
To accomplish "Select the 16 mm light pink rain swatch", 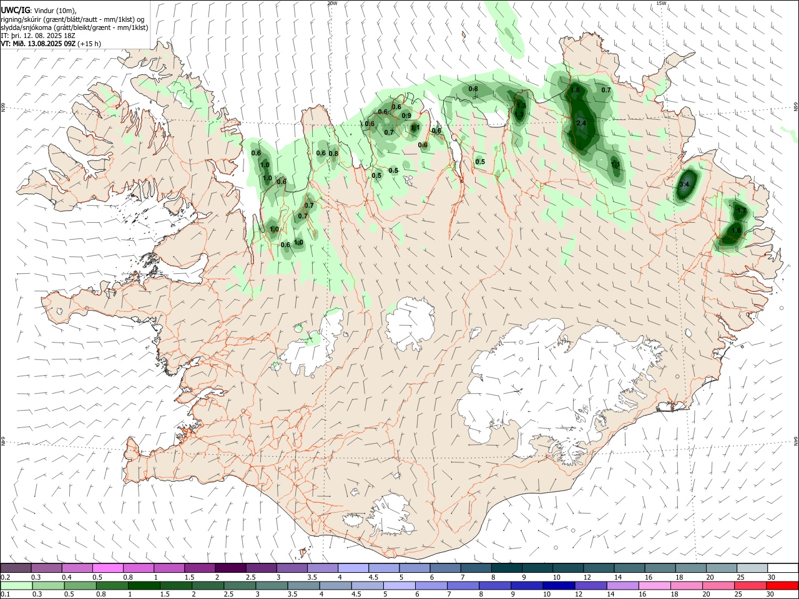I will point(654,585).
